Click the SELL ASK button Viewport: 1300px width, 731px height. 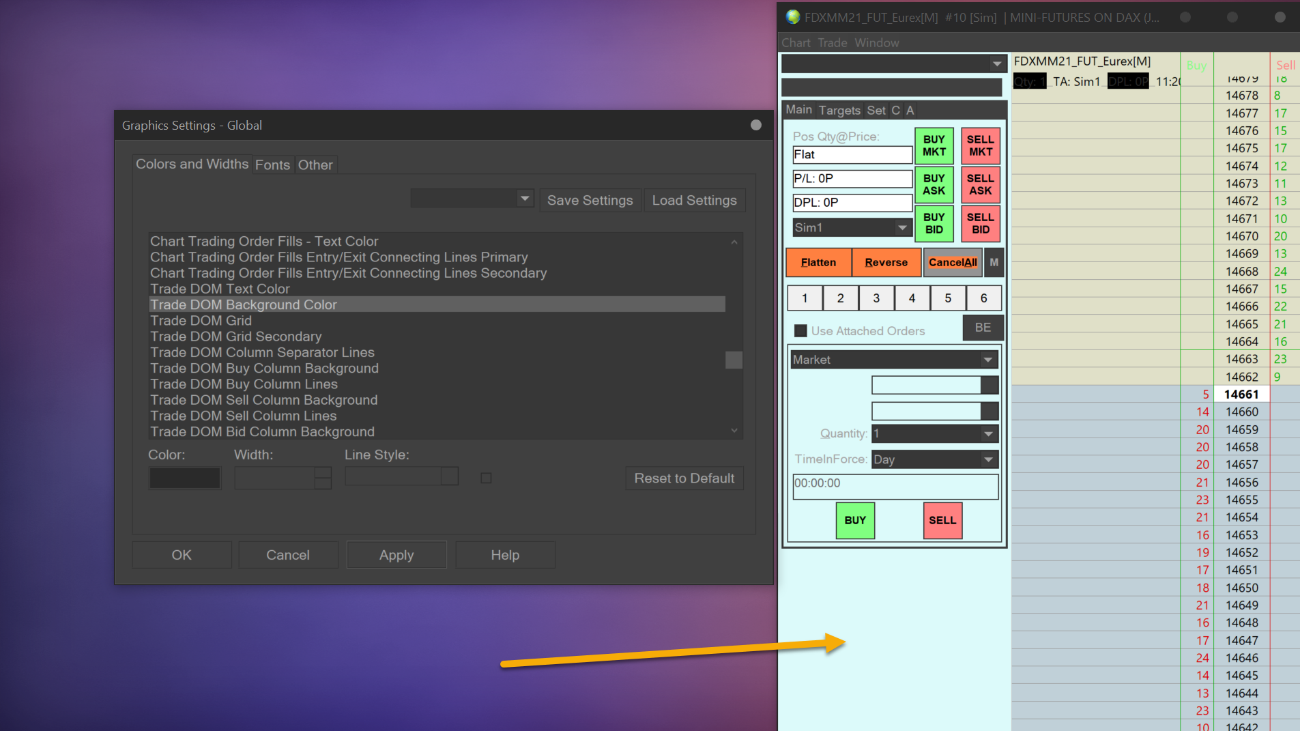[981, 184]
